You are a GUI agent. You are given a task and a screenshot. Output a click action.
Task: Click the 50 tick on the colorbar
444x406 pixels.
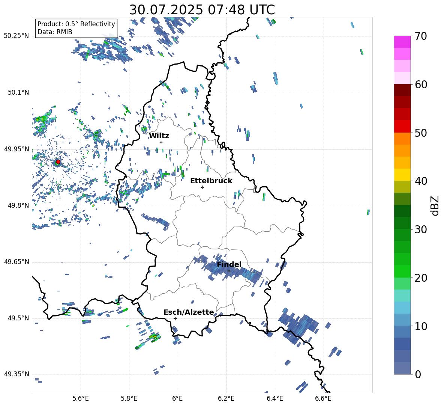click(420, 133)
